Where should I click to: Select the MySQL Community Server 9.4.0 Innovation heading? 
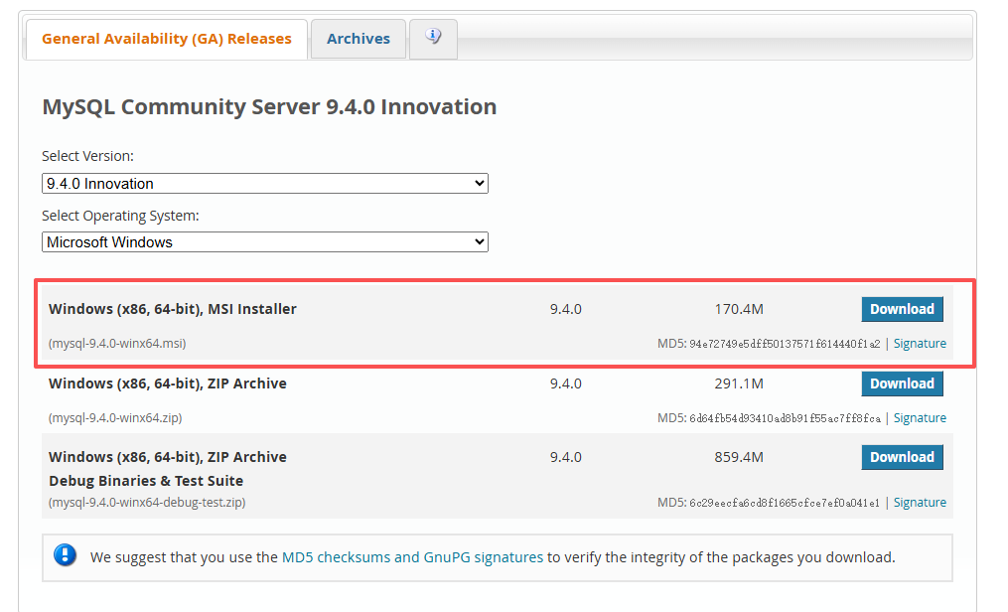coord(269,106)
